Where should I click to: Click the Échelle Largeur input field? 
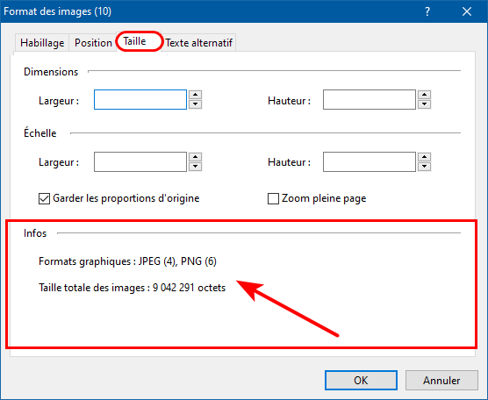coord(140,161)
